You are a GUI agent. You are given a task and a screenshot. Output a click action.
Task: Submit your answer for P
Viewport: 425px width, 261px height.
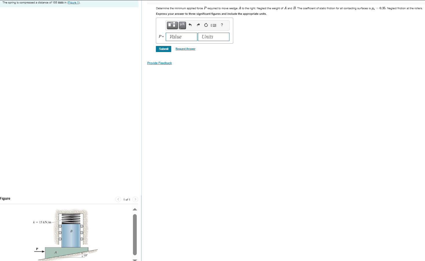pyautogui.click(x=163, y=49)
